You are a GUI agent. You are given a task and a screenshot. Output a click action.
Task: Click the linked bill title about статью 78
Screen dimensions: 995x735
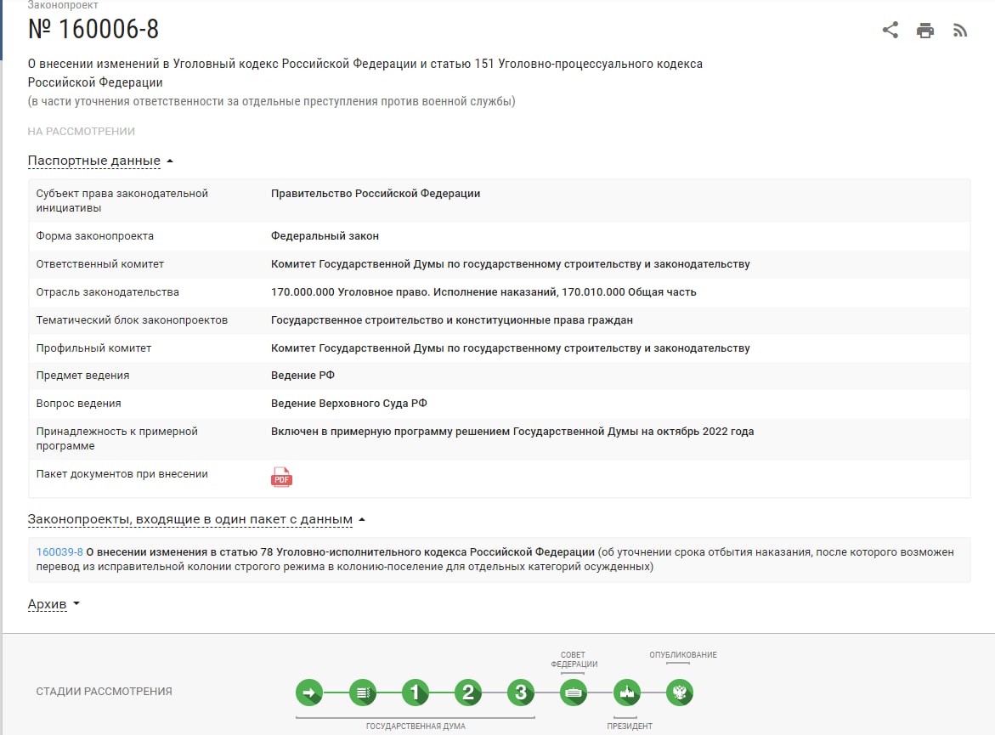[x=340, y=551]
